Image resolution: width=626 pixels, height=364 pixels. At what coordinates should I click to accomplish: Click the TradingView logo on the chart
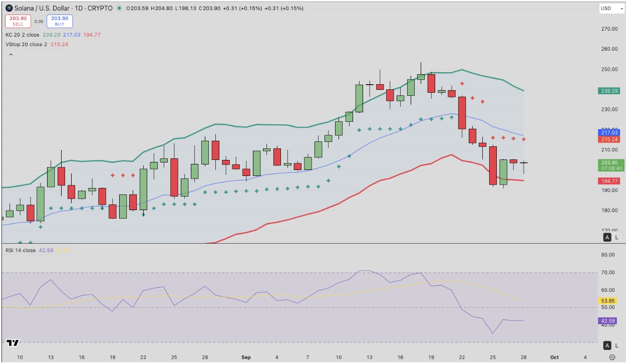point(13,343)
